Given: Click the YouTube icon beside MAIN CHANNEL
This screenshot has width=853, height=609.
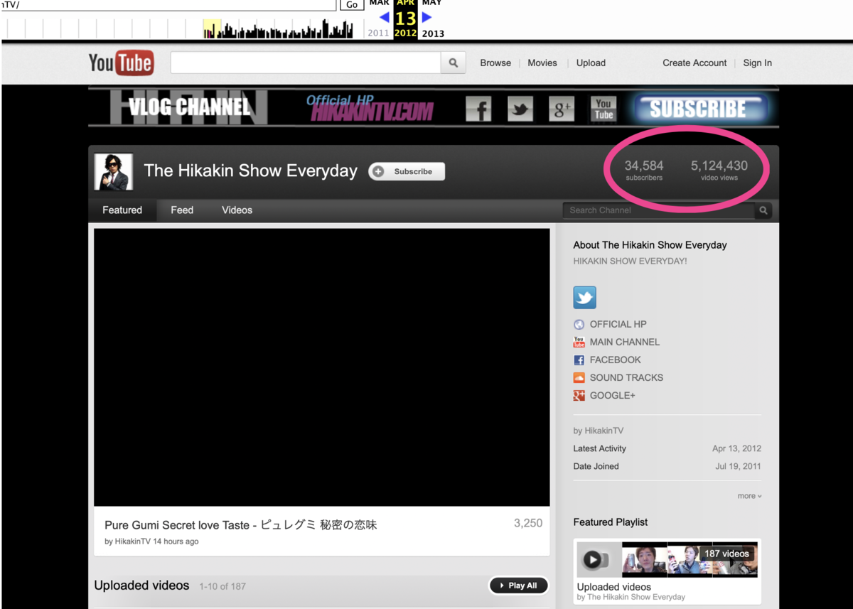Looking at the screenshot, I should tap(579, 342).
